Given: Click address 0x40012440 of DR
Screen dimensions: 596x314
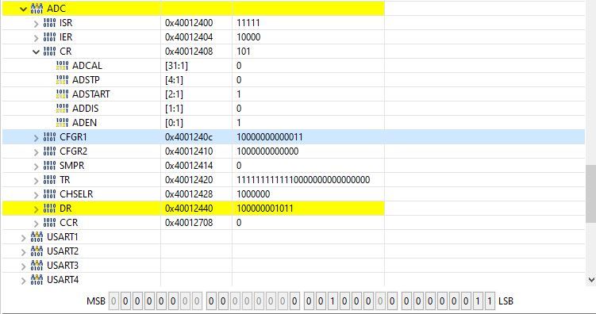Looking at the screenshot, I should tap(189, 208).
